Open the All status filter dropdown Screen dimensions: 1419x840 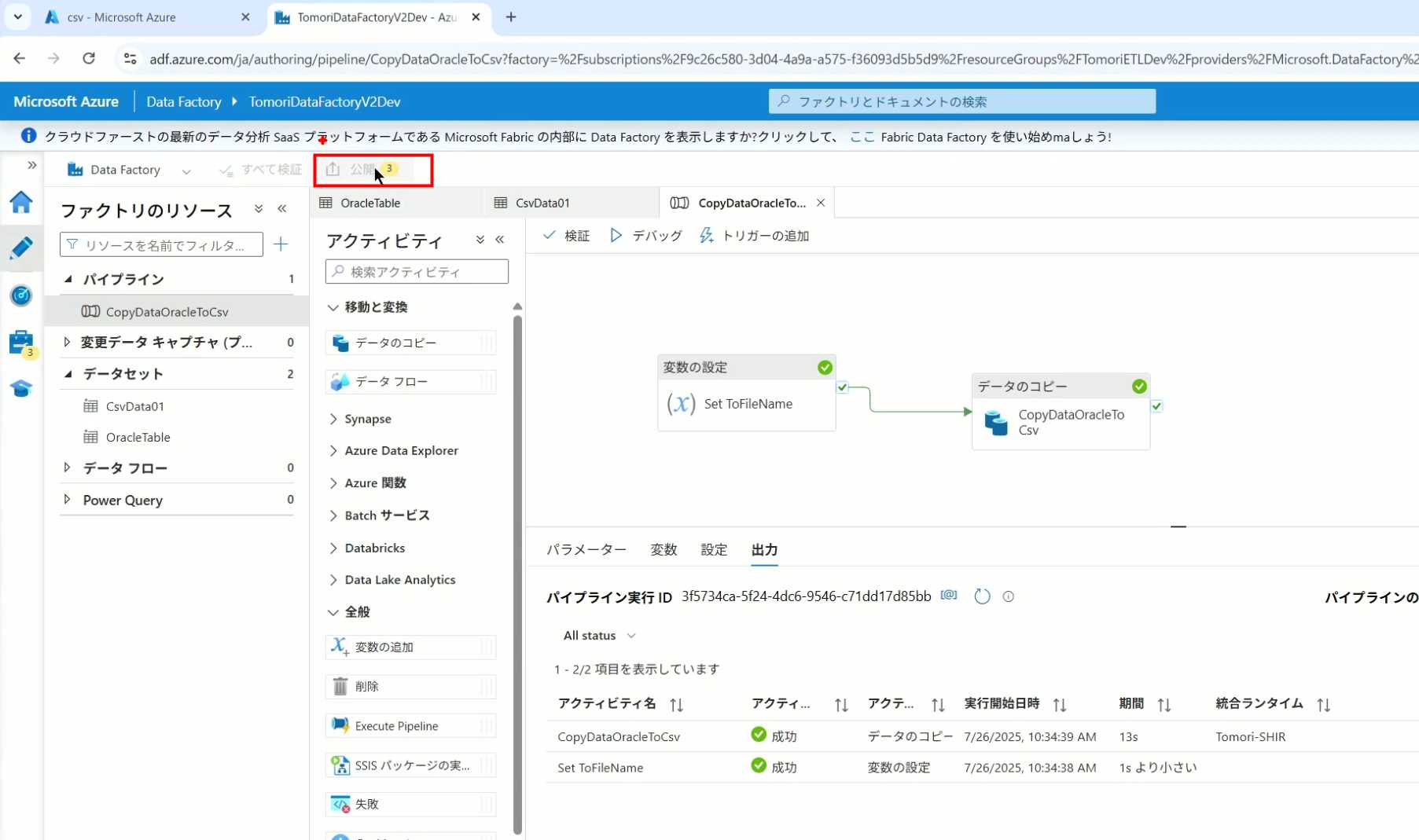pyautogui.click(x=599, y=636)
